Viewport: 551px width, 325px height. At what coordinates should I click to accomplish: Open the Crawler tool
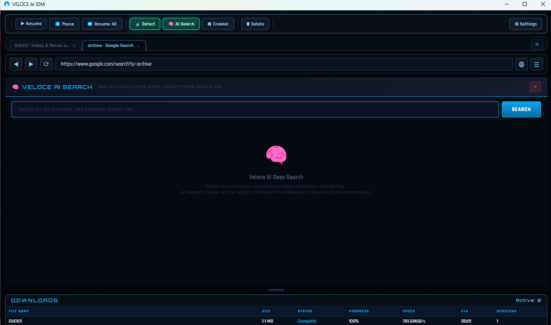pos(218,24)
